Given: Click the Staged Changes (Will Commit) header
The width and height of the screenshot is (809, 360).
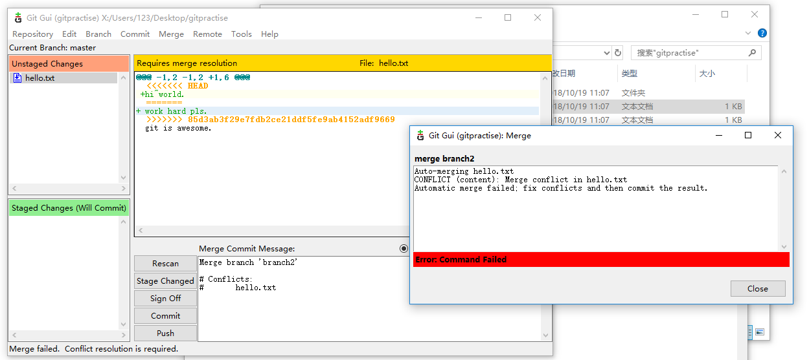Looking at the screenshot, I should [x=69, y=208].
